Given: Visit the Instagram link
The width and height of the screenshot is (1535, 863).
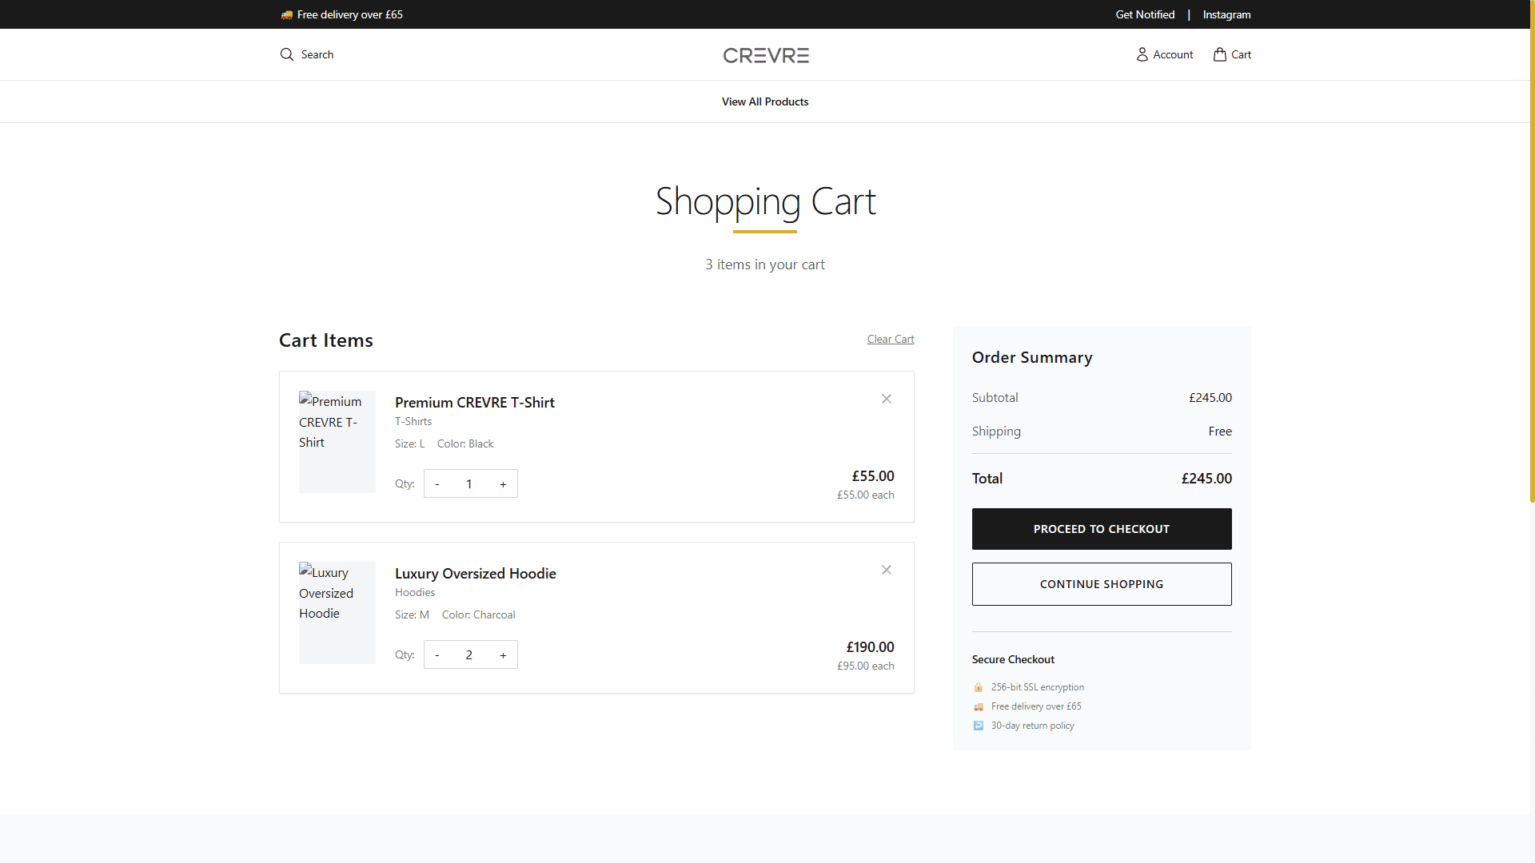Looking at the screenshot, I should 1226,14.
